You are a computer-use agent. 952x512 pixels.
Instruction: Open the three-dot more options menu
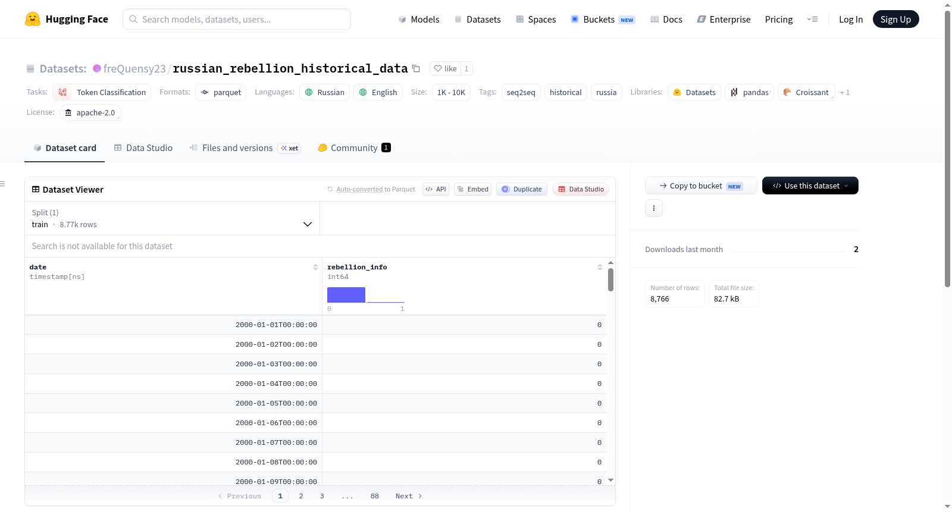point(654,208)
